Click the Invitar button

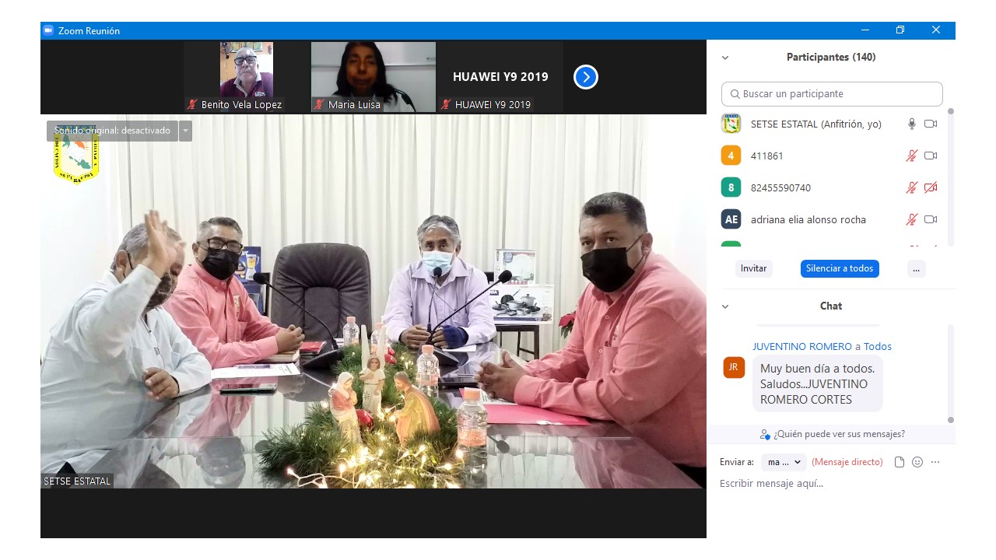tap(753, 268)
